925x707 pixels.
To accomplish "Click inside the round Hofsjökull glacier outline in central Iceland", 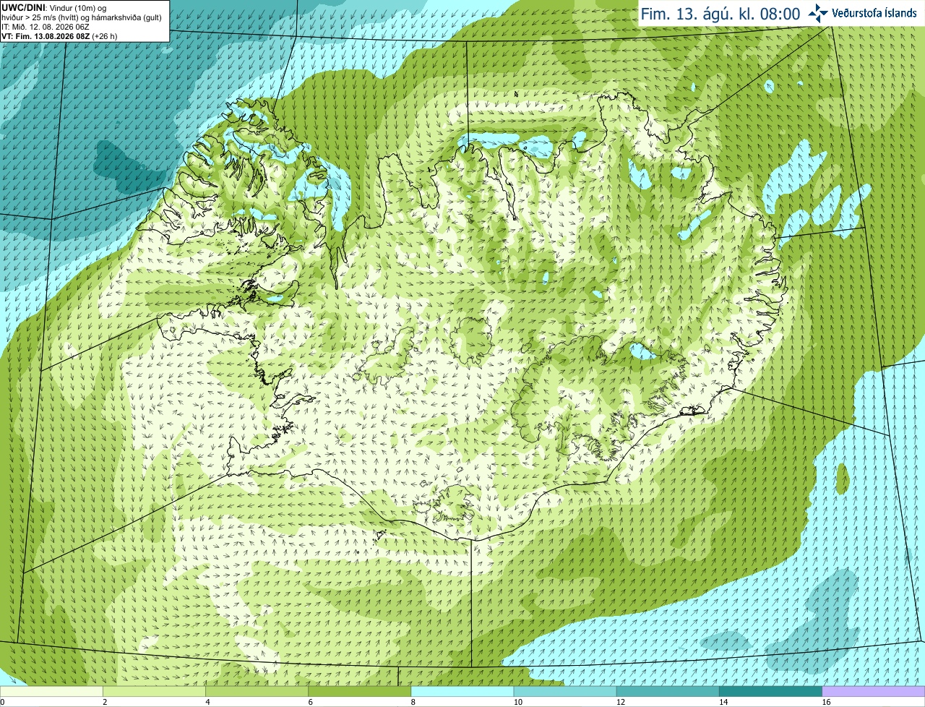I will click(x=473, y=338).
